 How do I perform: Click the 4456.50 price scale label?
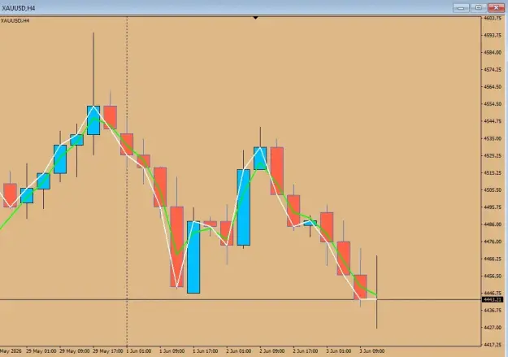pos(493,276)
